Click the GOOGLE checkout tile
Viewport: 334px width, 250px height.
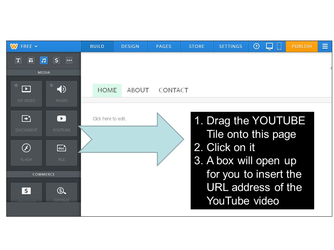[62, 192]
